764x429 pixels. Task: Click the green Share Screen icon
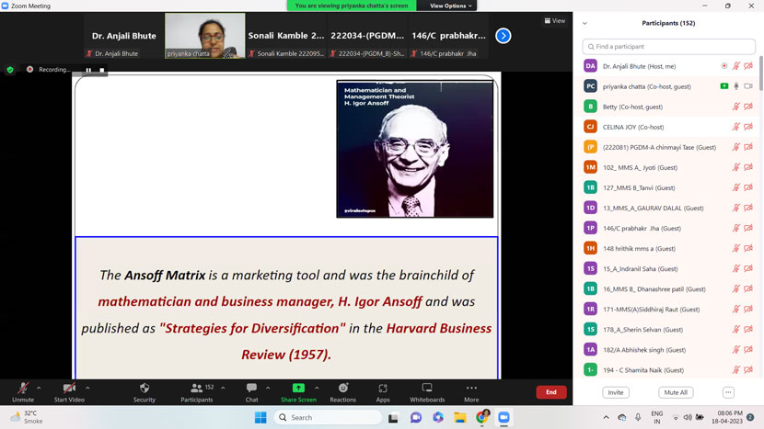(298, 389)
